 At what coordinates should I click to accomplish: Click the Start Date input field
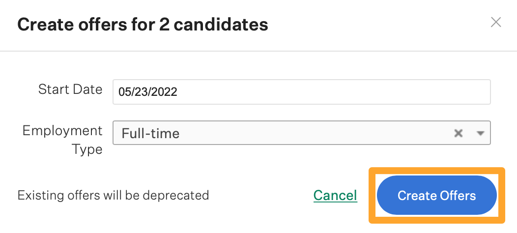(x=301, y=92)
